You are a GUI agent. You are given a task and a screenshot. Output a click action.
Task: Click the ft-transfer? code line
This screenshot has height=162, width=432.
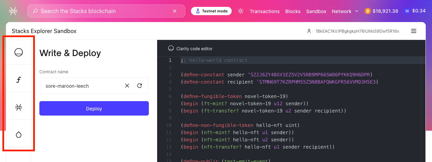263,111
